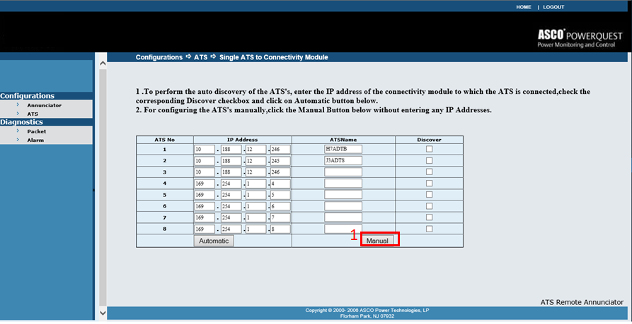Click the arrow icon beside Alarm

18,140
